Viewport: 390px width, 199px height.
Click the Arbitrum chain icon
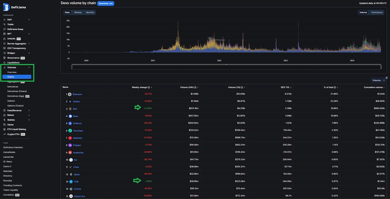(x=70, y=123)
